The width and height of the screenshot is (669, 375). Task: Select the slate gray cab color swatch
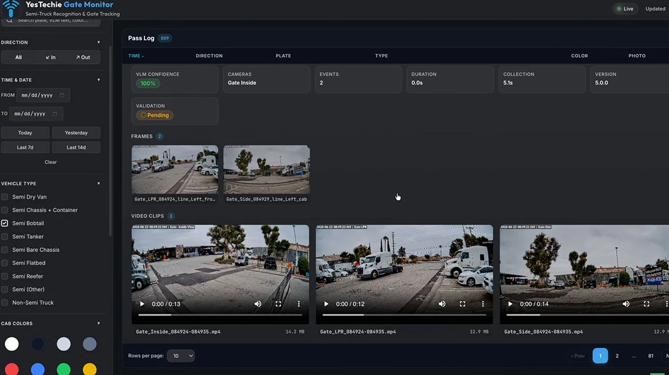(90, 344)
